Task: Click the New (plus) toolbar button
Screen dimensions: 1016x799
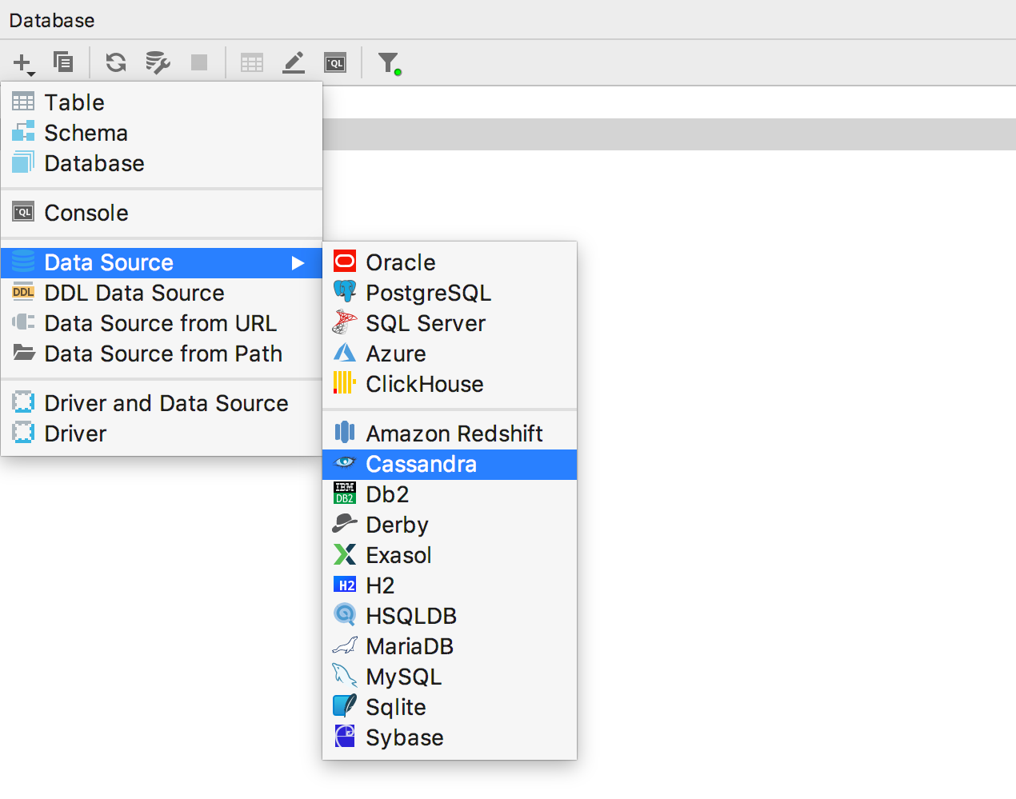Action: [x=24, y=62]
